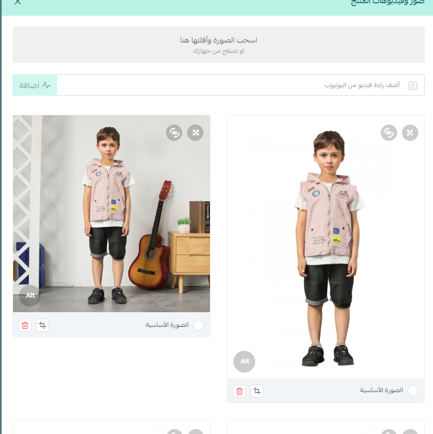Viewport: 433px width, 434px height.
Task: Delete the guitar background photo
Action: click(25, 325)
